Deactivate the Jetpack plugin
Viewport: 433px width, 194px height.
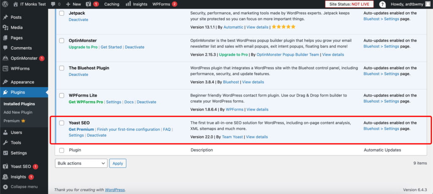[78, 19]
